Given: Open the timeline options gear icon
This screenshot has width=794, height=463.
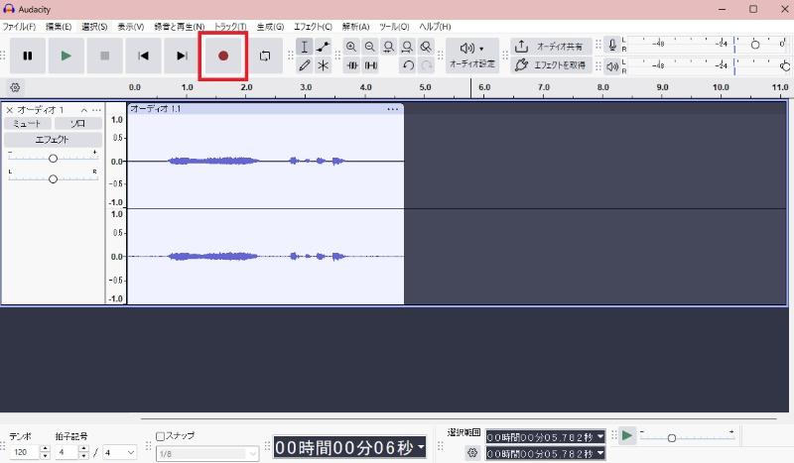Looking at the screenshot, I should click(x=15, y=87).
